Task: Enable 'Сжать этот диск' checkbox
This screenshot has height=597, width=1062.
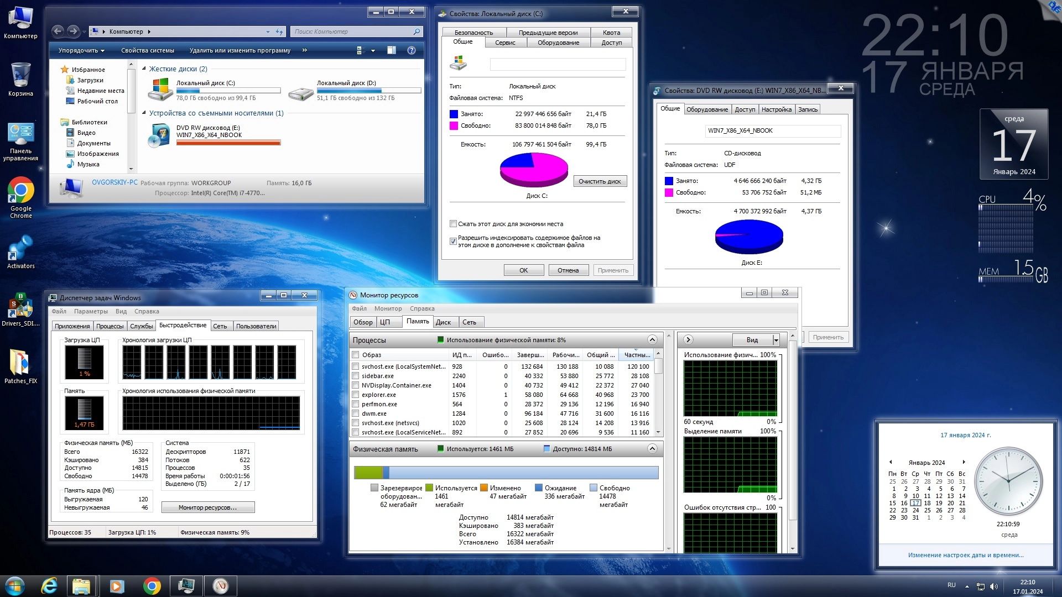Action: coord(453,224)
